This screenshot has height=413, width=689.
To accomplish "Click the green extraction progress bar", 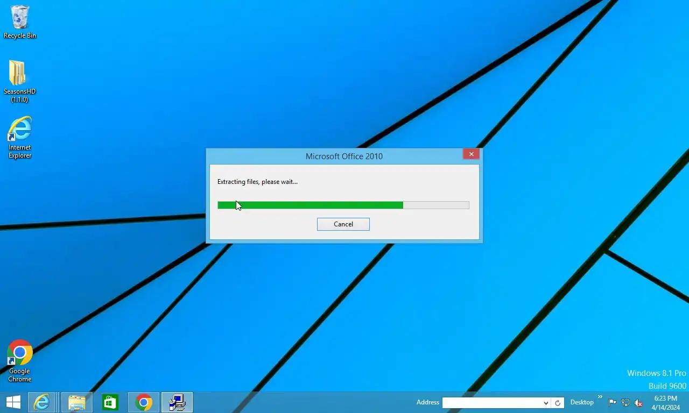I will (343, 205).
